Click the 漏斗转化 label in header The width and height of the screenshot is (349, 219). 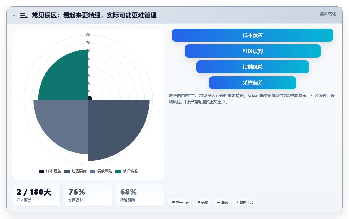tap(328, 14)
